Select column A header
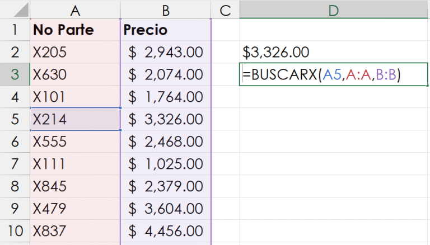This screenshot has height=245, width=430. (x=75, y=9)
